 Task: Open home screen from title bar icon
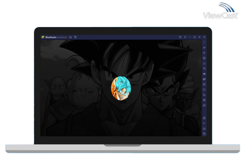coord(71,37)
